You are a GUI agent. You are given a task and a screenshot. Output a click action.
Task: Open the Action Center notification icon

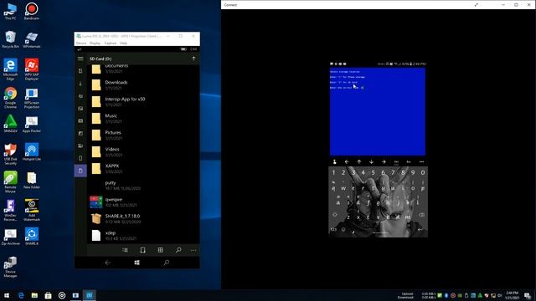pos(528,295)
